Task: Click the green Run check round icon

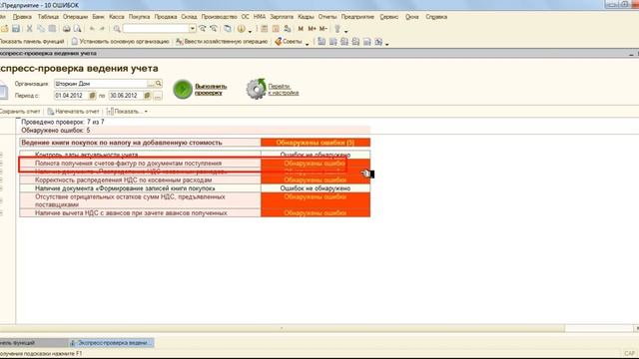Action: tap(183, 89)
